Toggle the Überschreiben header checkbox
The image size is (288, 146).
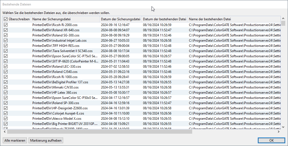(x=5, y=19)
